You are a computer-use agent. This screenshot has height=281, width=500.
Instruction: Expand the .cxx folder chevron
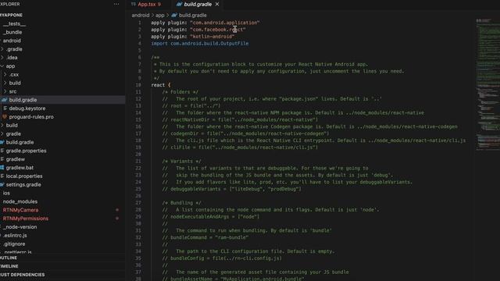pyautogui.click(x=5, y=74)
